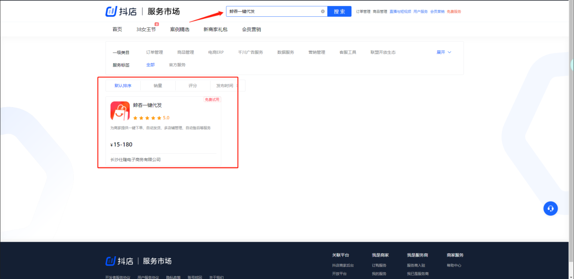The image size is (574, 279).
Task: Sort results by 发布时间
Action: coord(227,86)
